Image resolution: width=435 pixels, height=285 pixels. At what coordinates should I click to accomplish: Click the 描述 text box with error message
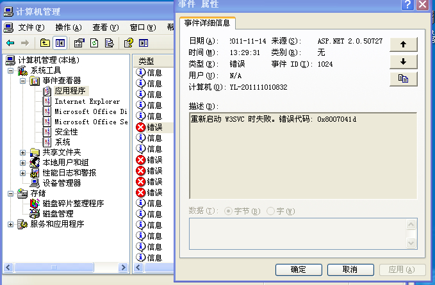point(303,156)
